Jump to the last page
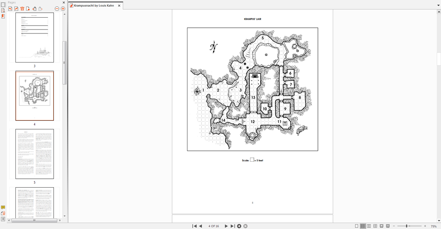 (x=232, y=226)
